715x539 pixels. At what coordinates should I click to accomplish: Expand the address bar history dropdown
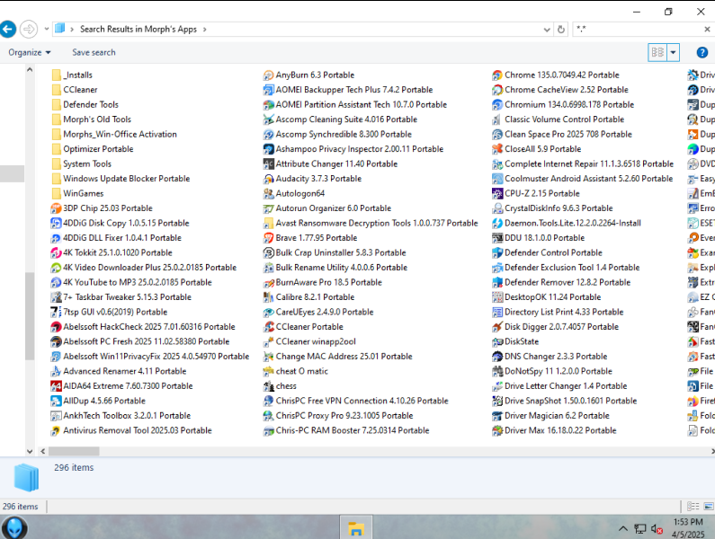(547, 30)
